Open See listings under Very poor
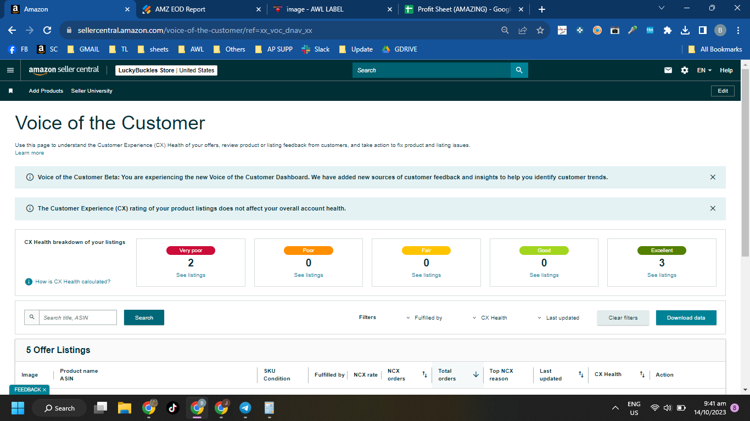This screenshot has width=750, height=421. click(191, 275)
